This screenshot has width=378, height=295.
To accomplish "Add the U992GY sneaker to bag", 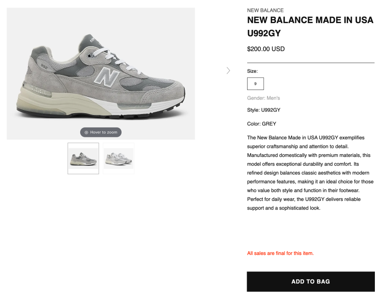I will [310, 282].
